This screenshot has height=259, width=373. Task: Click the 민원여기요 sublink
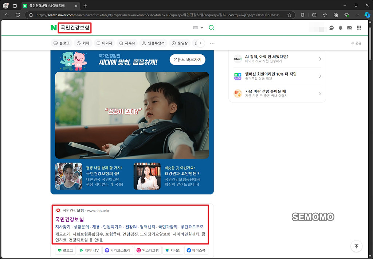(113, 227)
